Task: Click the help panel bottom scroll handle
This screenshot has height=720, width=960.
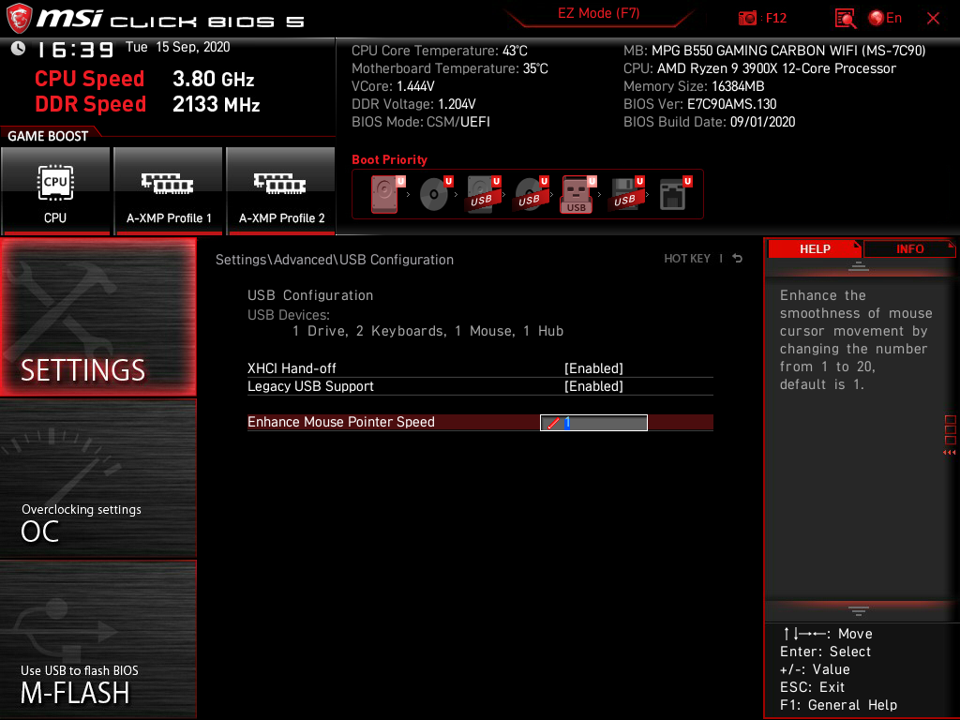Action: [x=859, y=611]
